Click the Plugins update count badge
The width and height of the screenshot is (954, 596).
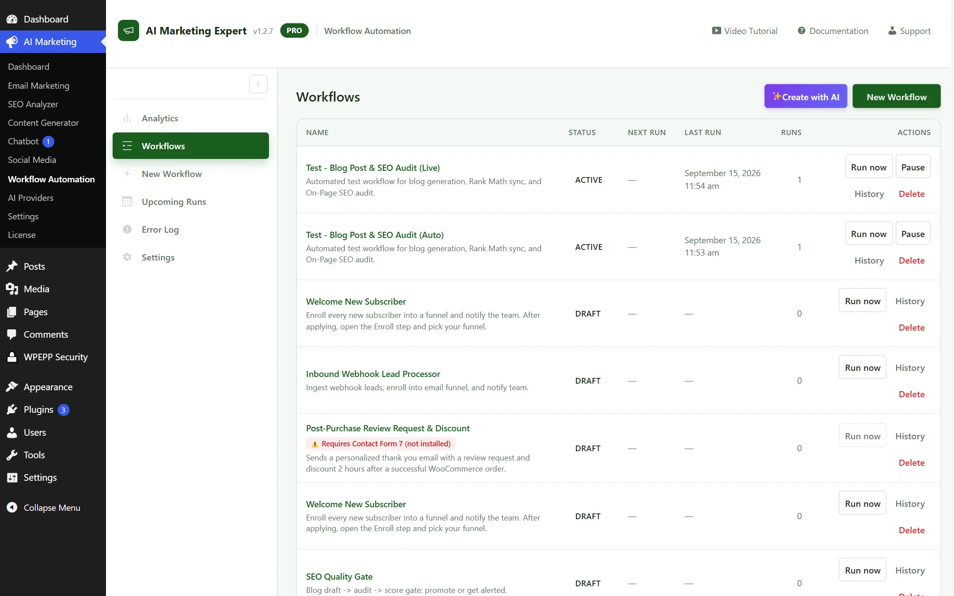pos(63,410)
